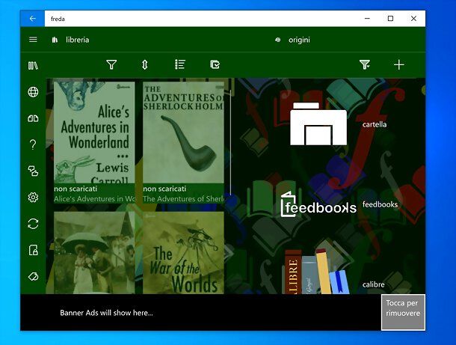456x345 pixels.
Task: Open the cartella folder source
Action: [x=375, y=125]
